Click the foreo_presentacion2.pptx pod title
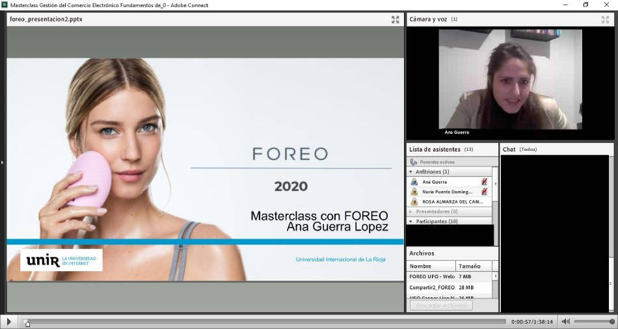Image resolution: width=618 pixels, height=329 pixels. click(46, 20)
